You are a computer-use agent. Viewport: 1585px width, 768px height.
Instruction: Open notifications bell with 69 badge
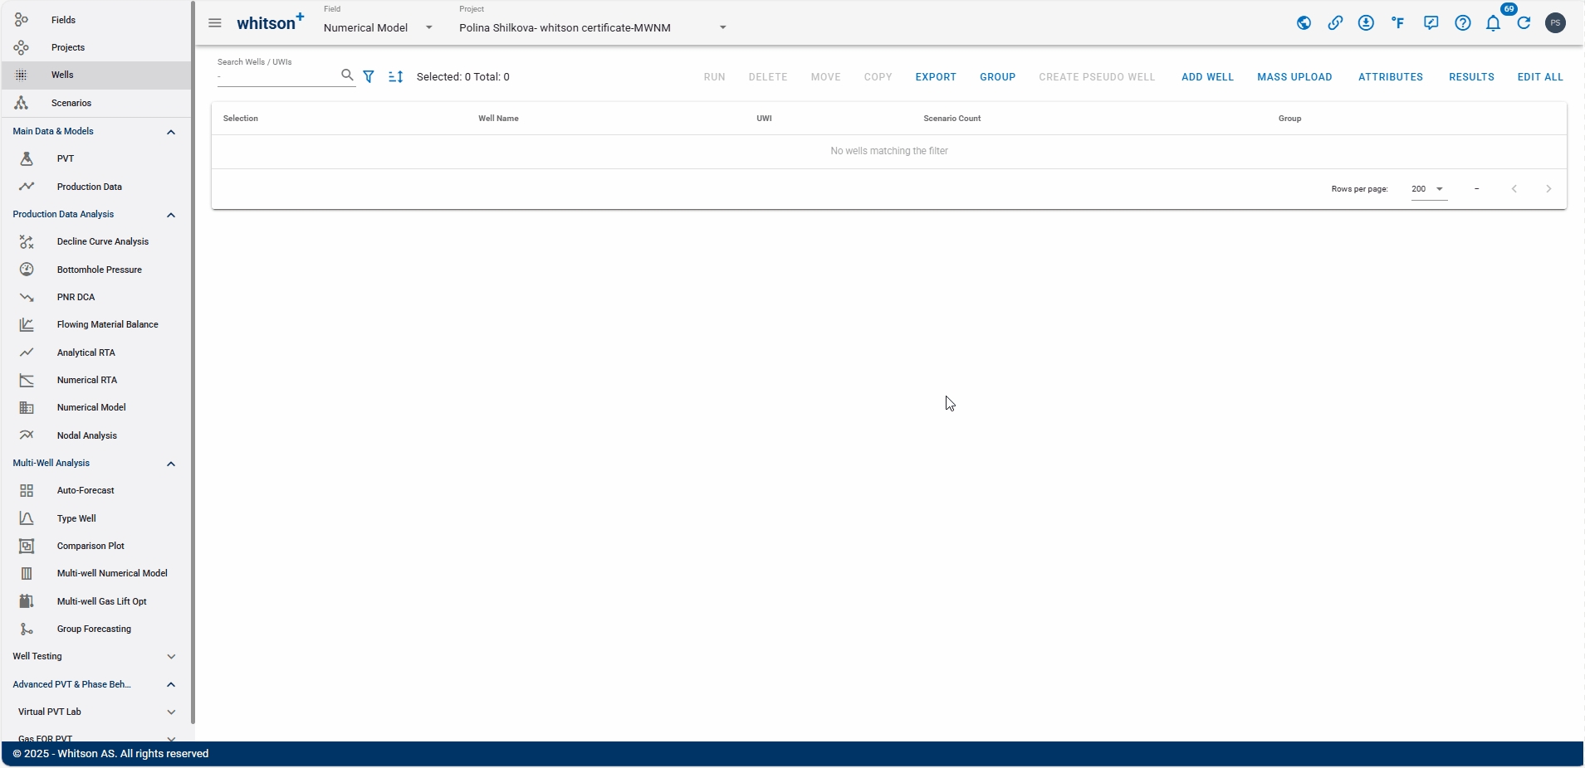[1494, 23]
